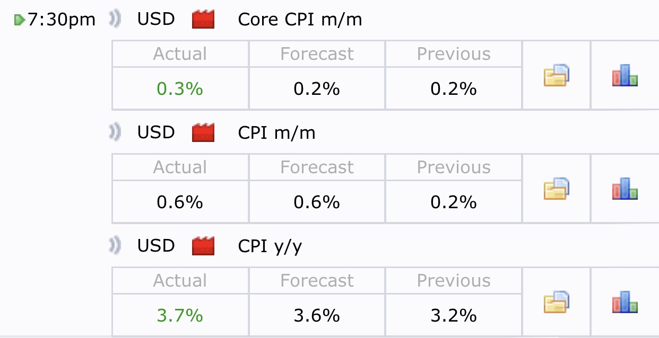Click CPI m/m forecast value 0.6%
The width and height of the screenshot is (659, 338).
pyautogui.click(x=317, y=202)
